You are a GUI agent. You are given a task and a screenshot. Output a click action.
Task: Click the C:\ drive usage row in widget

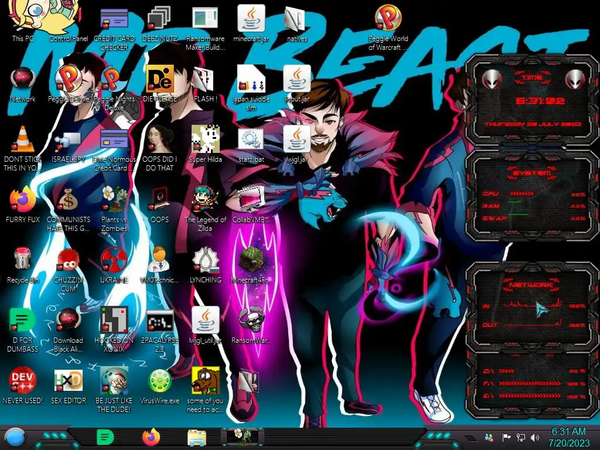tap(534, 371)
